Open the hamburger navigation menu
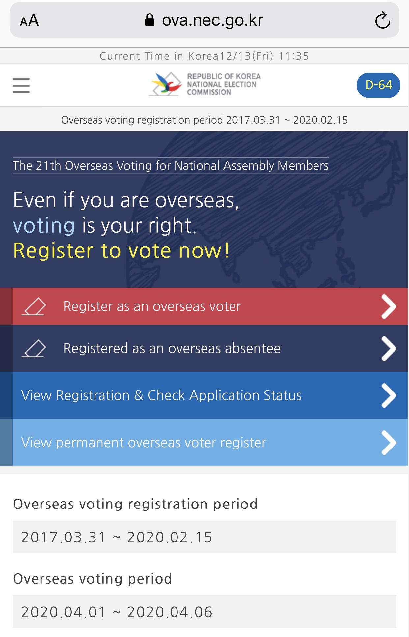409x637 pixels. tap(21, 85)
